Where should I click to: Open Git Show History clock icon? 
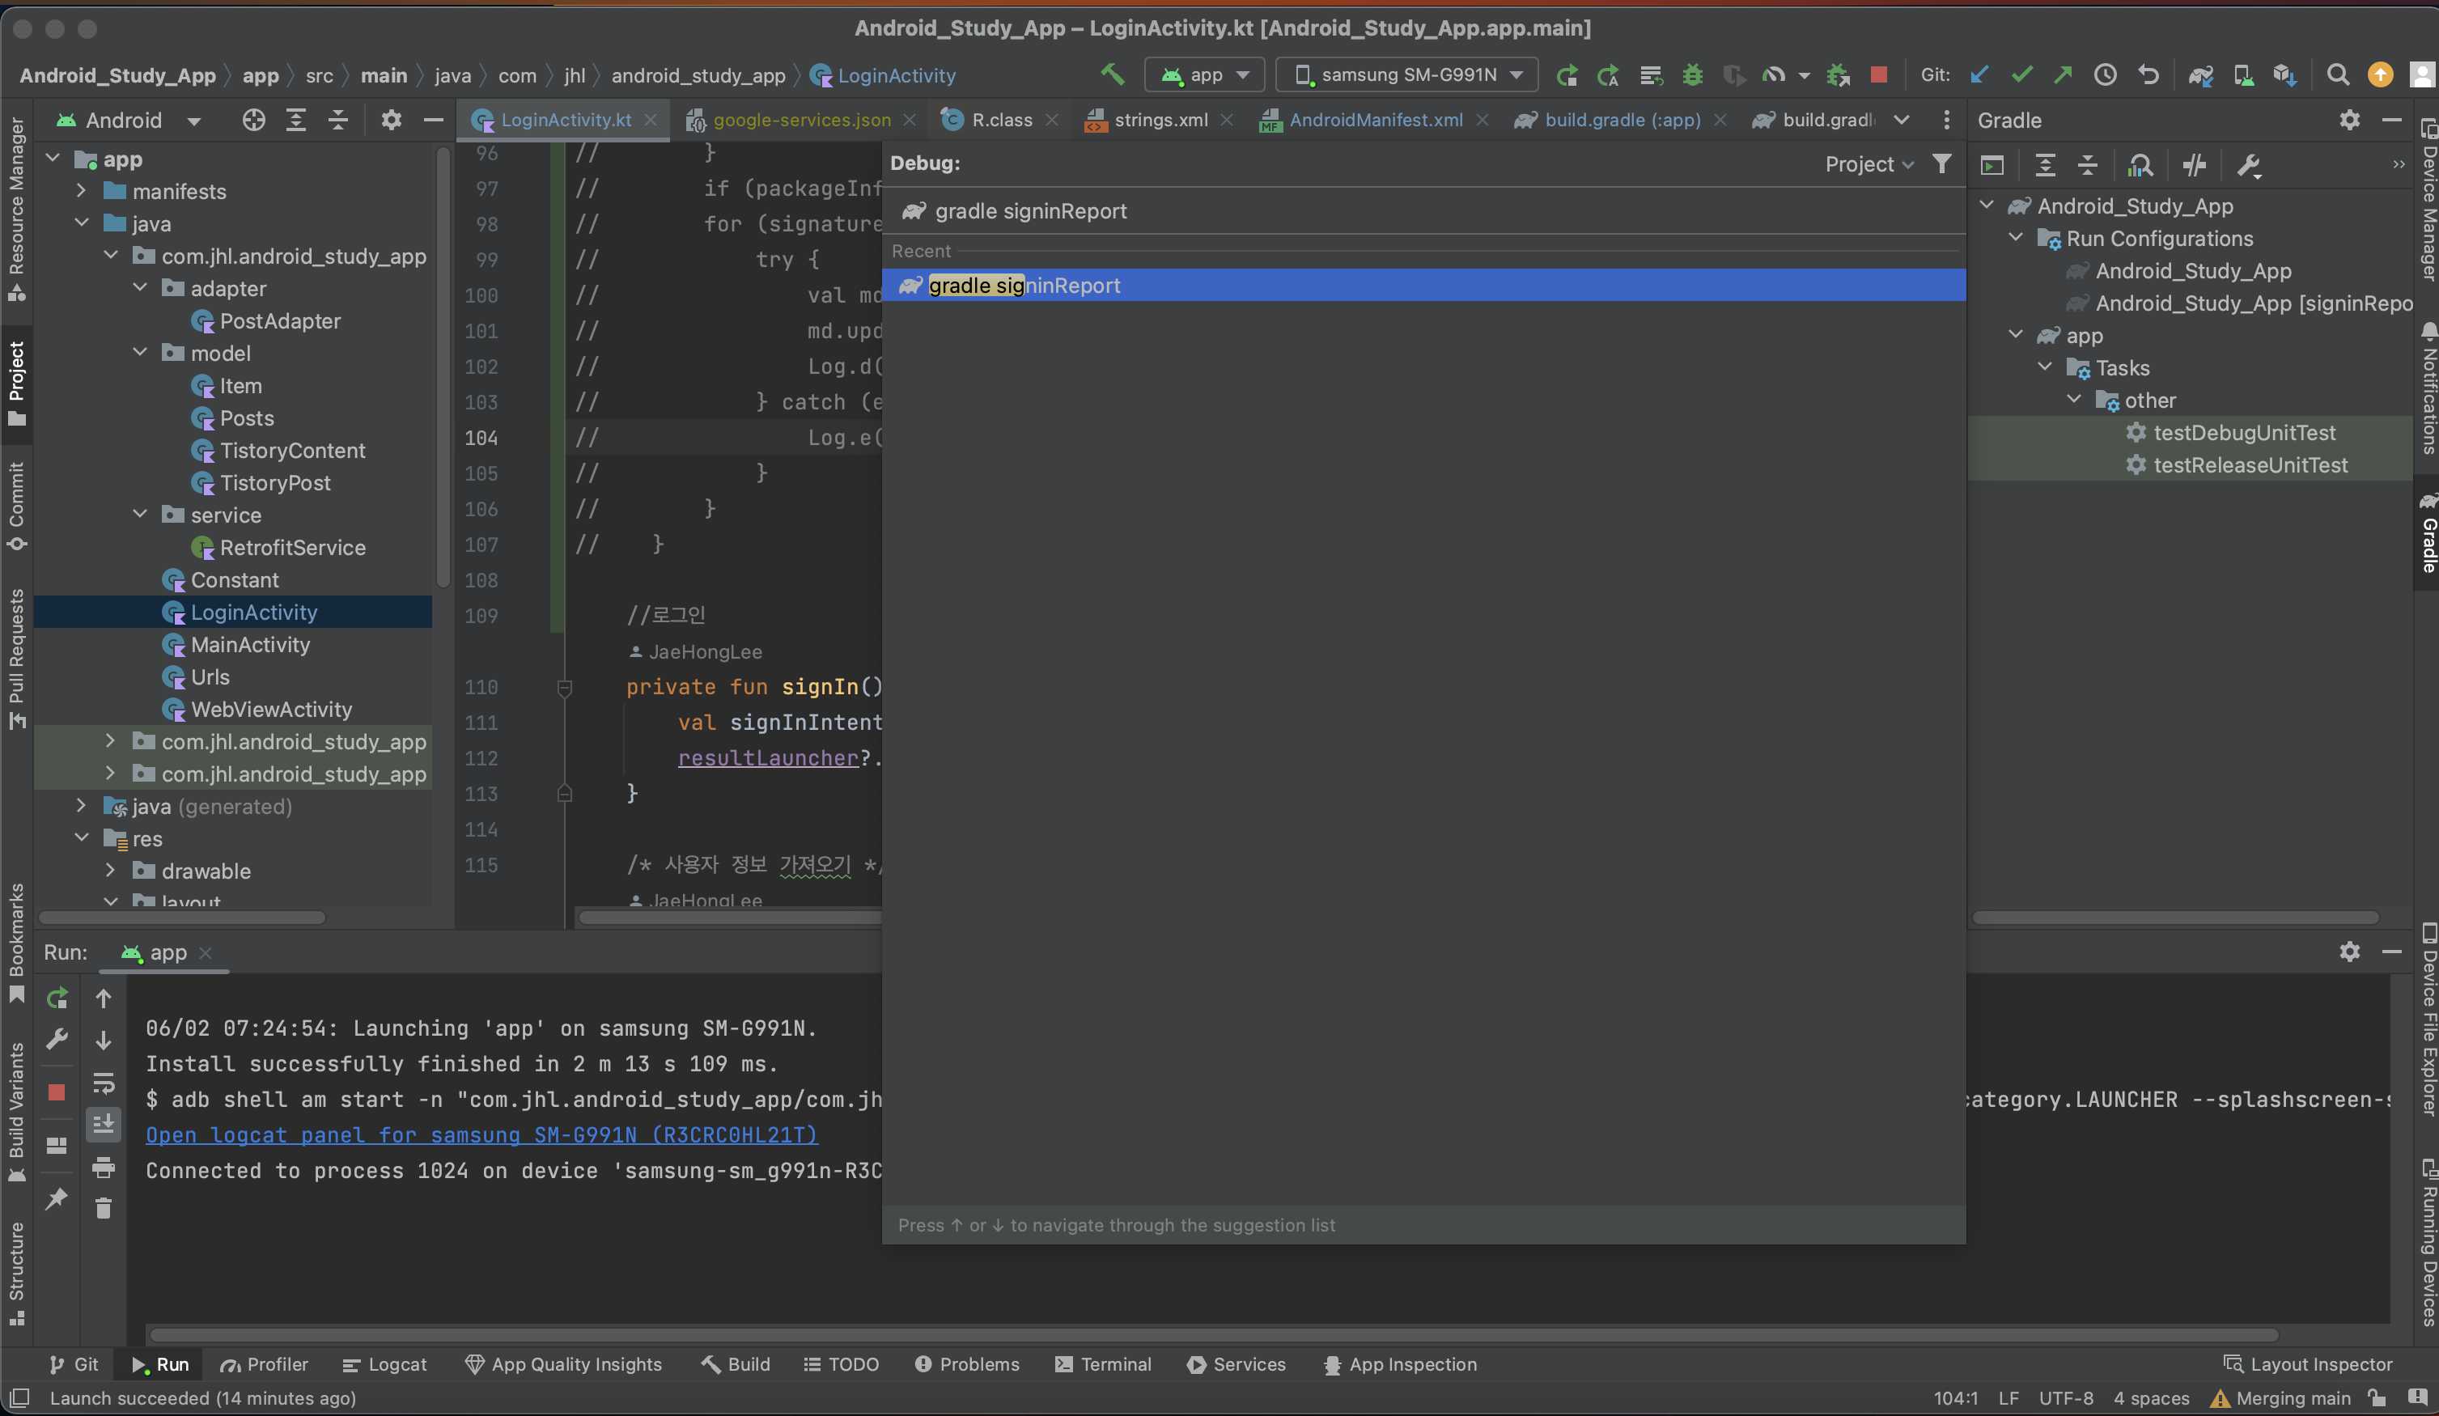coord(2104,74)
